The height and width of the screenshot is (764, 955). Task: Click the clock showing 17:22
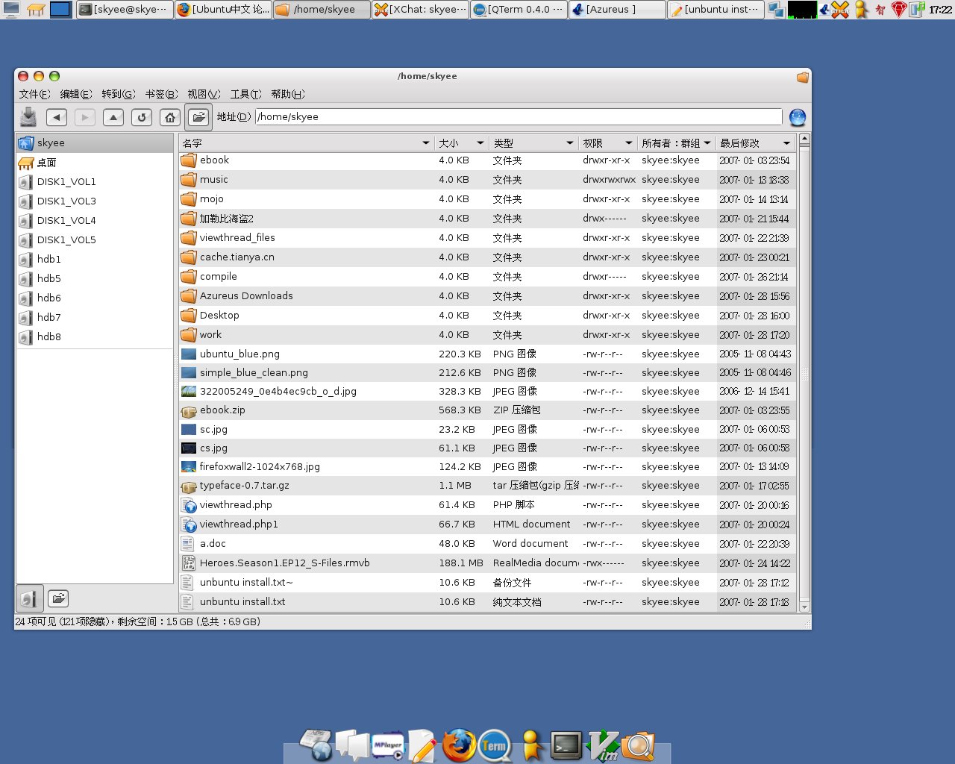tap(940, 10)
